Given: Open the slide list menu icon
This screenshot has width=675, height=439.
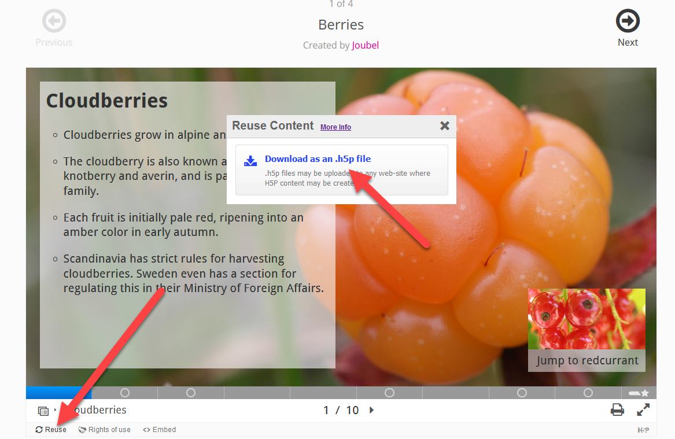Looking at the screenshot, I should tap(43, 411).
